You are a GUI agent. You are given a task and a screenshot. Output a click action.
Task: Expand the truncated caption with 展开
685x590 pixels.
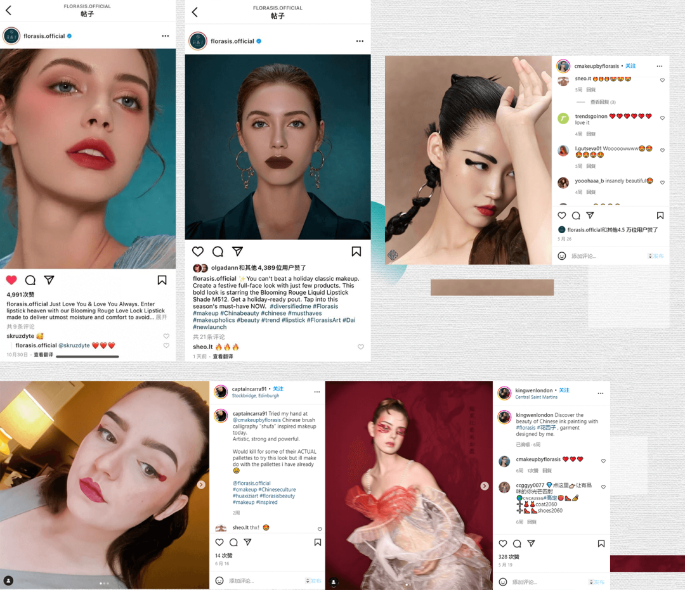pos(161,317)
